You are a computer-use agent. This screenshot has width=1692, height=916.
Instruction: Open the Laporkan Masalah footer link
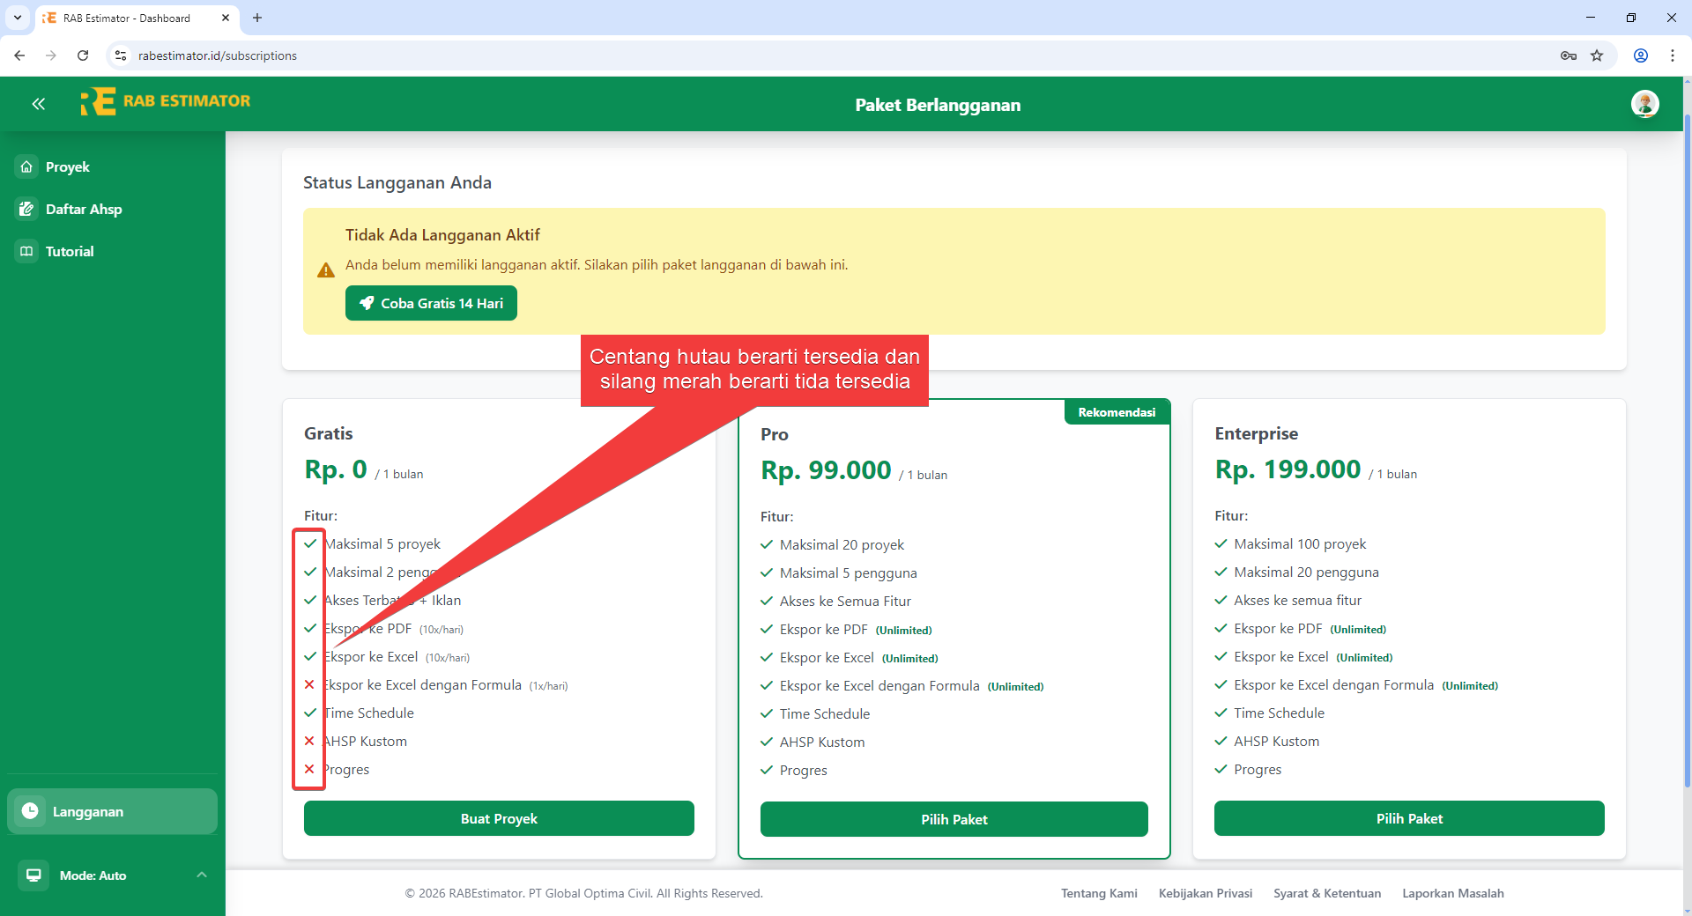pyautogui.click(x=1453, y=892)
